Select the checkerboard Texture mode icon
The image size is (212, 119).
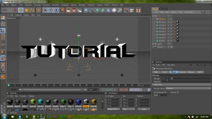3,64
